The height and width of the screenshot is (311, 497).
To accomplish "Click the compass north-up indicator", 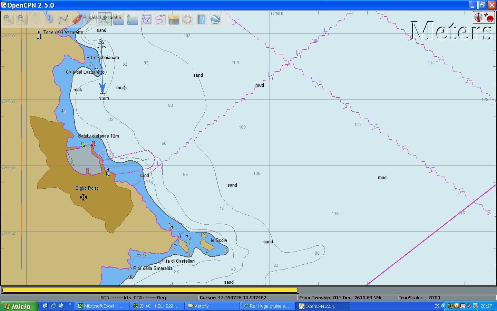I will (x=478, y=17).
